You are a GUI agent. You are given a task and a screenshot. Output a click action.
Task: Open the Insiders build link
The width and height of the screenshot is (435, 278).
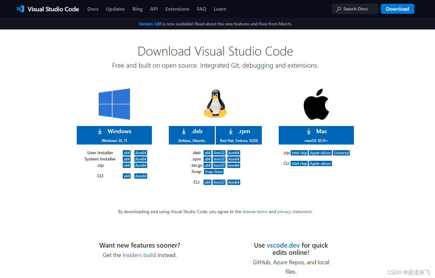coord(139,255)
